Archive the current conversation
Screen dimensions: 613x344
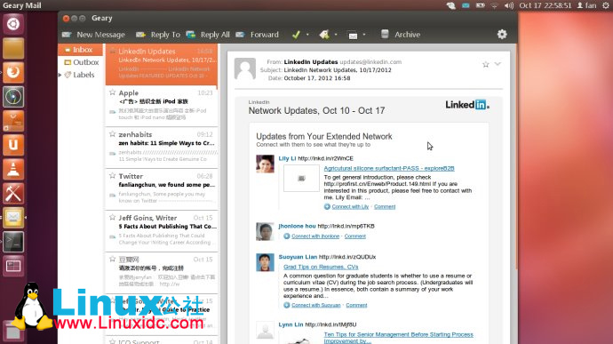click(401, 35)
